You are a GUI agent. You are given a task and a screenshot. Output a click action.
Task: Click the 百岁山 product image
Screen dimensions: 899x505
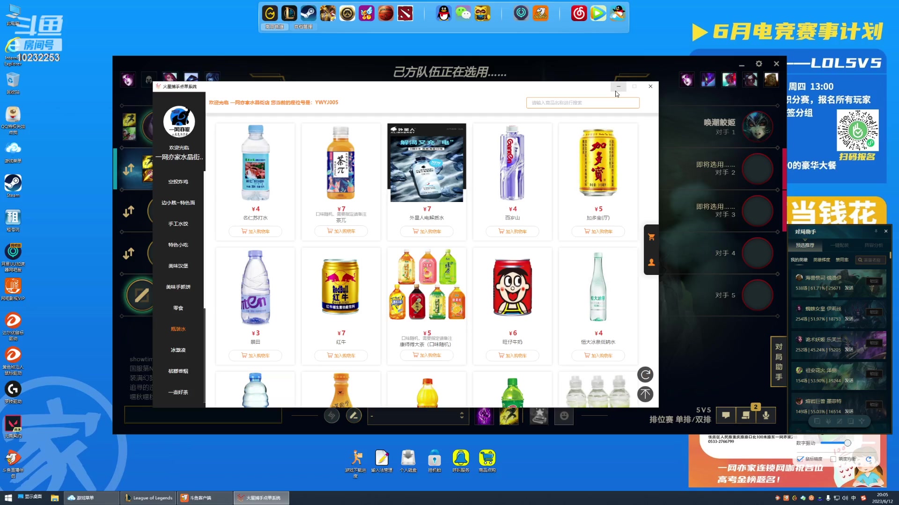512,163
